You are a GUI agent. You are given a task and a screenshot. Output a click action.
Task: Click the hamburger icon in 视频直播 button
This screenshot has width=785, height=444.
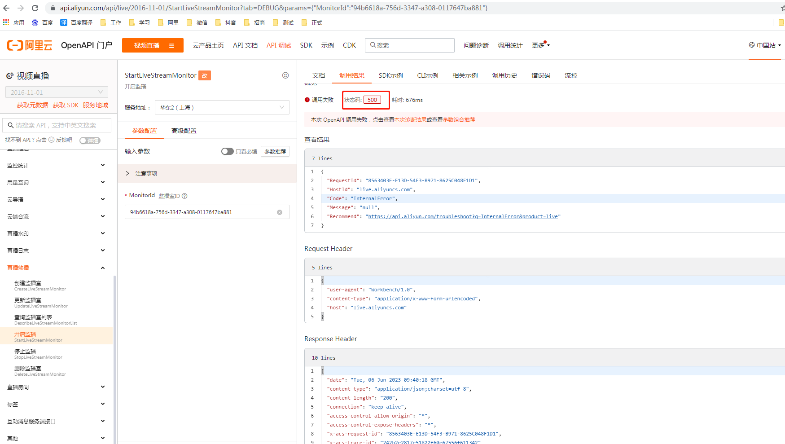click(171, 45)
